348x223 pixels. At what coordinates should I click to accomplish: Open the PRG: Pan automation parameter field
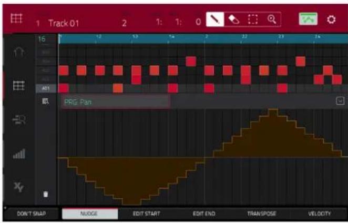[x=116, y=102]
